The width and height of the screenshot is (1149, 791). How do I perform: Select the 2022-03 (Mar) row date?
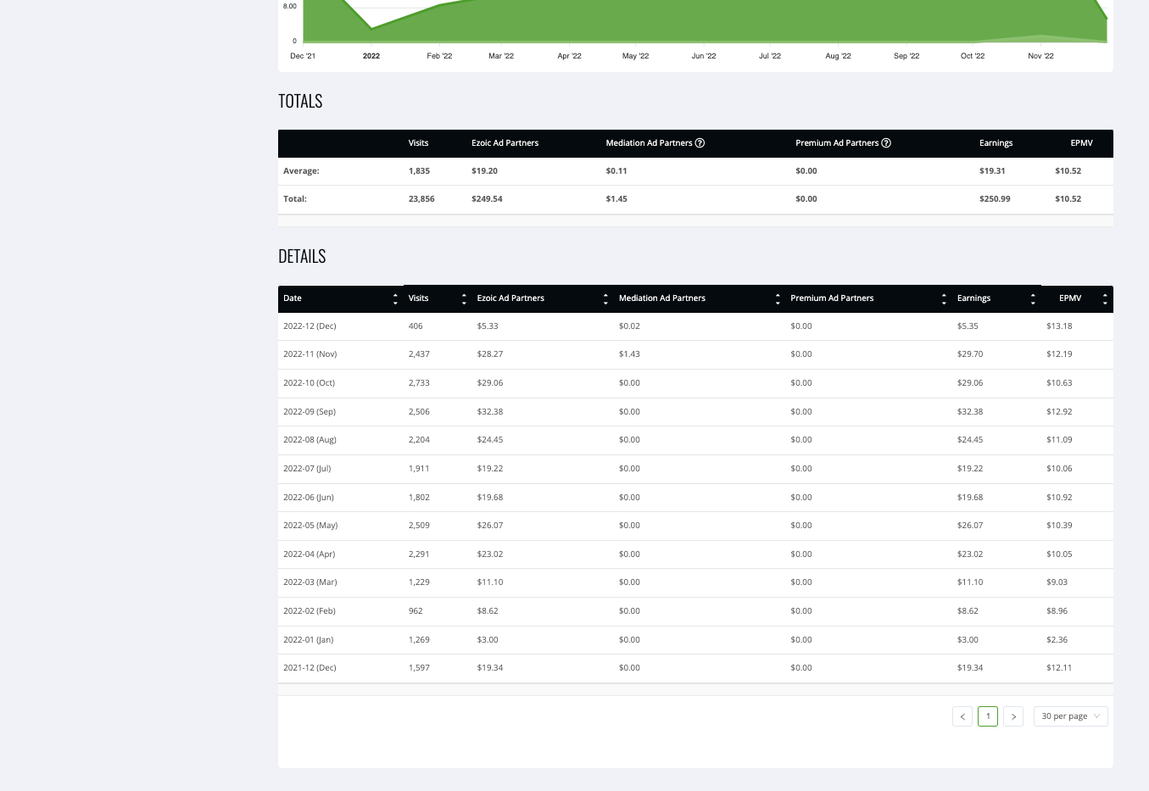coord(310,582)
